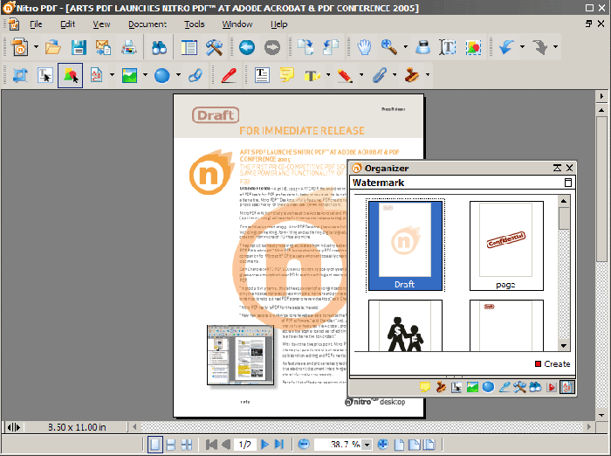The image size is (611, 456).
Task: Select the yellow sticky note tool
Action: [x=286, y=75]
